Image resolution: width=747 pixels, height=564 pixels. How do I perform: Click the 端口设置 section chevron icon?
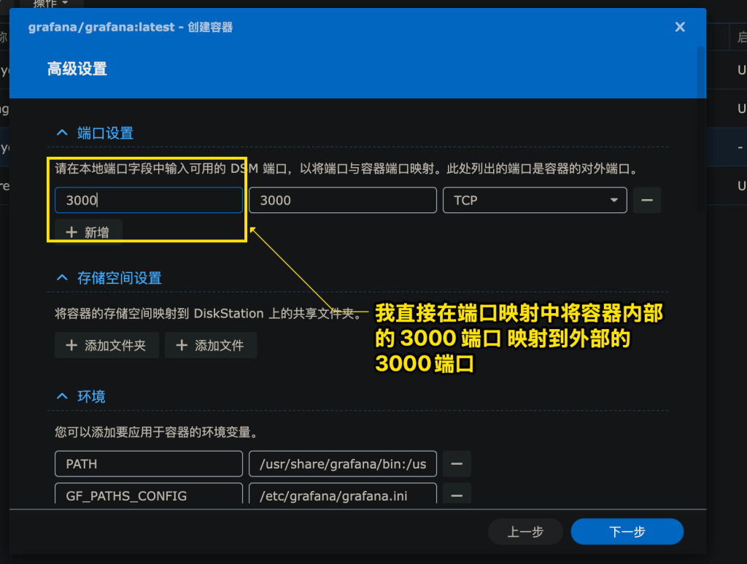coord(61,132)
